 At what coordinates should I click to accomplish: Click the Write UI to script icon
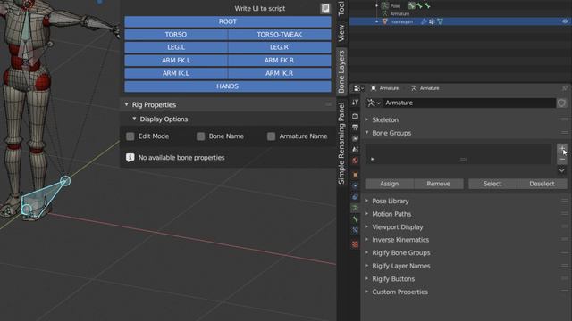click(325, 8)
